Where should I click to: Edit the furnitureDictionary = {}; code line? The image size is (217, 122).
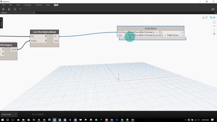tap(145, 32)
